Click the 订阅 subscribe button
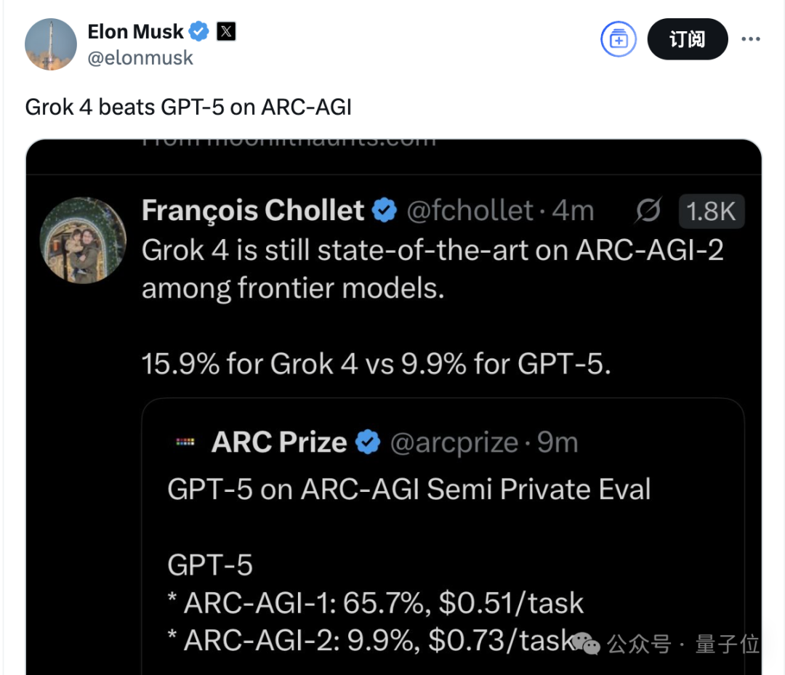 (x=687, y=39)
